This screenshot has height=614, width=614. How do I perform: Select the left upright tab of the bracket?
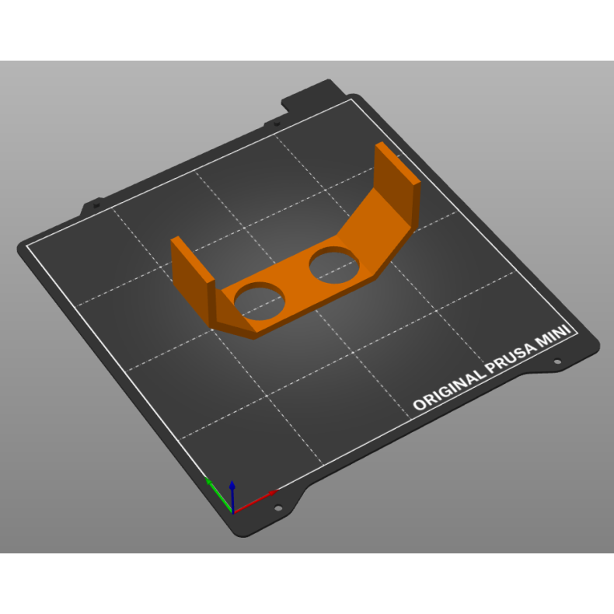[191, 268]
